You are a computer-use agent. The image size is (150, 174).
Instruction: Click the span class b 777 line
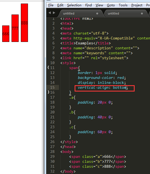click(x=98, y=162)
